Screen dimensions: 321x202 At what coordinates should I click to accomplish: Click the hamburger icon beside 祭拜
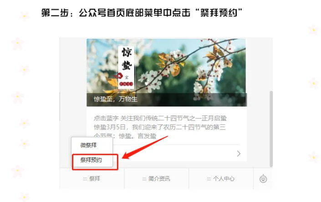85,179
